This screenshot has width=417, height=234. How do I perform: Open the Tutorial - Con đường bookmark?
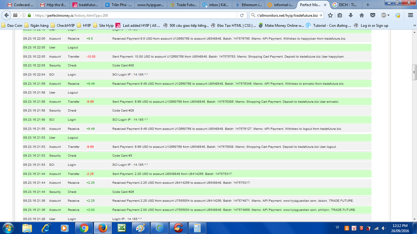pyautogui.click(x=329, y=26)
